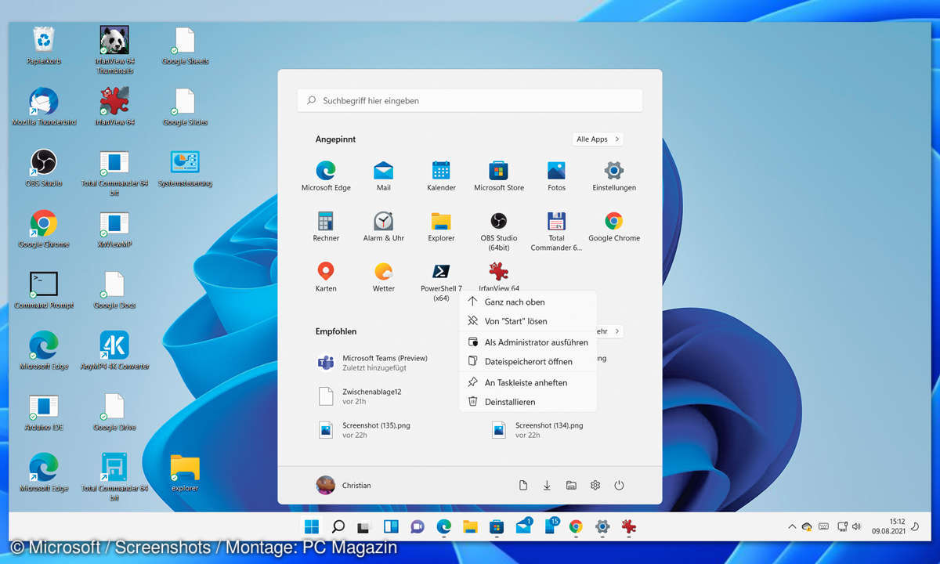
Task: Launch Google Chrome from Start pinned apps
Action: pyautogui.click(x=614, y=226)
